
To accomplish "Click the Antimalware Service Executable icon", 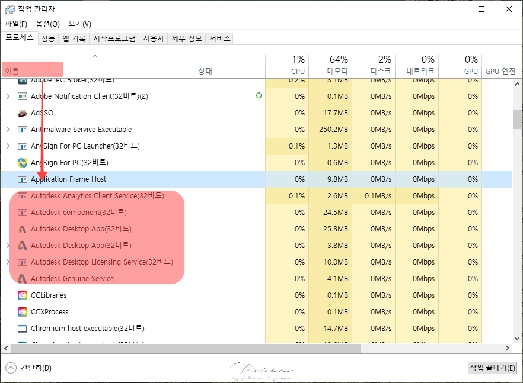I will [23, 129].
